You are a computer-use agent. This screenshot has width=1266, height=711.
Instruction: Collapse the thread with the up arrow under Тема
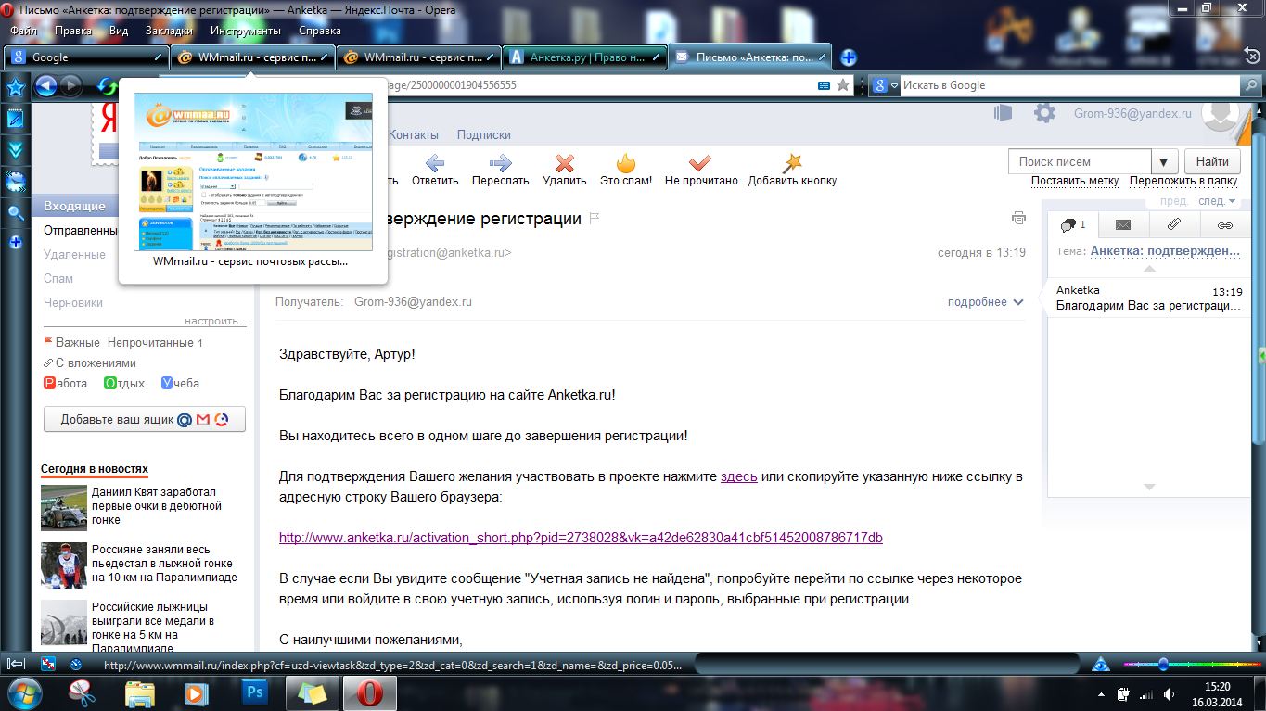tap(1149, 269)
